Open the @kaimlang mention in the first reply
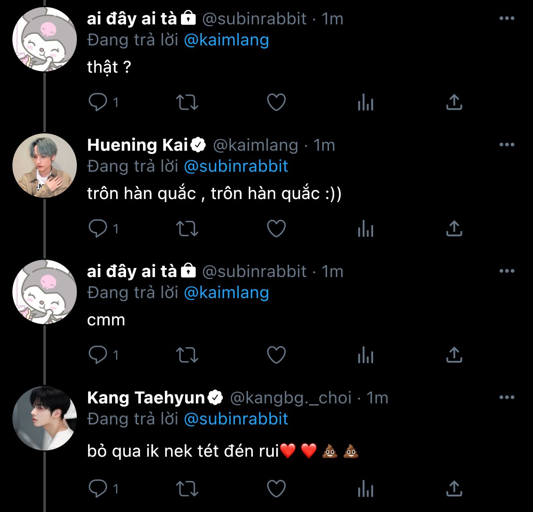This screenshot has height=512, width=533. 226,40
